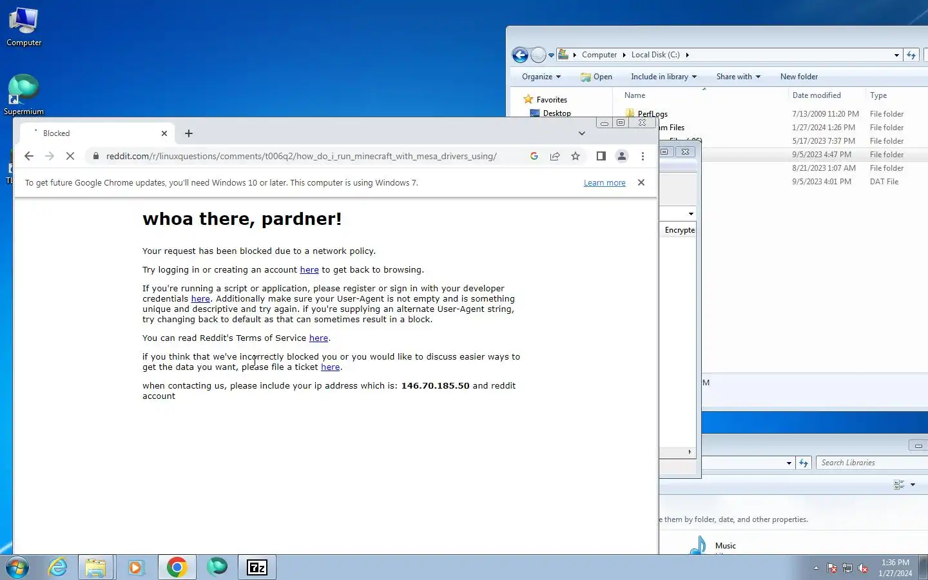Open Explorer's recent pages dropdown arrow
Viewport: 928px width, 580px height.
551,55
